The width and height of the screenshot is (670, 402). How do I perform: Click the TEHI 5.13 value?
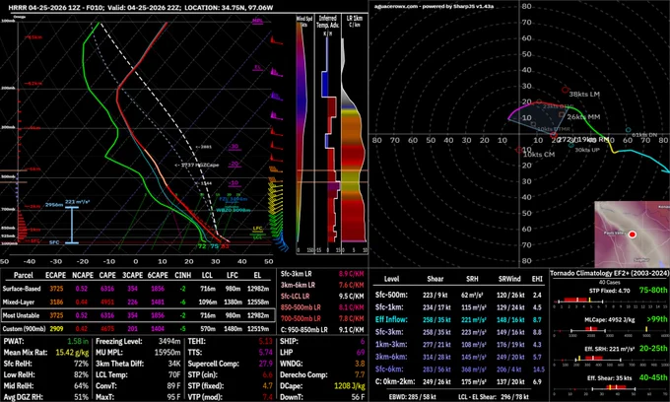pyautogui.click(x=265, y=342)
